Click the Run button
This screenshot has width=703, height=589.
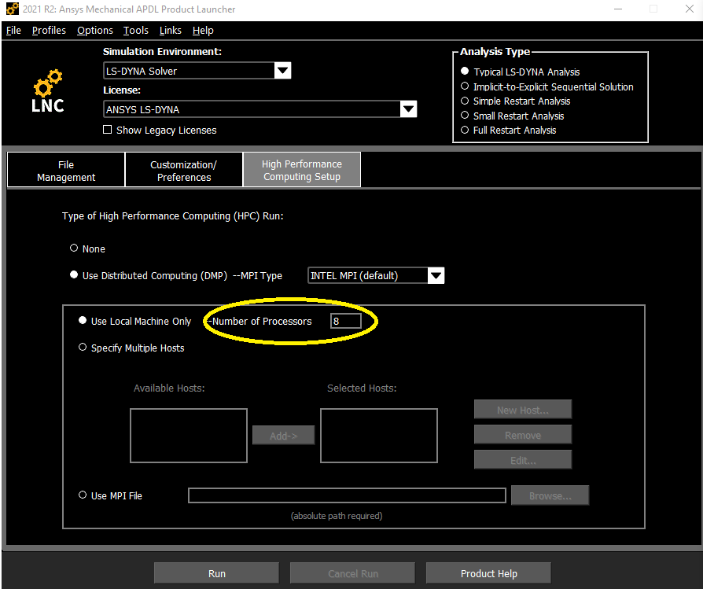216,573
